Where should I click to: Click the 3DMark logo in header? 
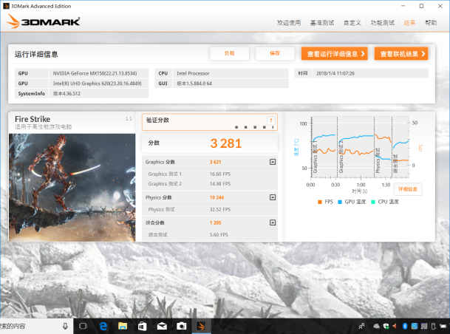pos(43,21)
